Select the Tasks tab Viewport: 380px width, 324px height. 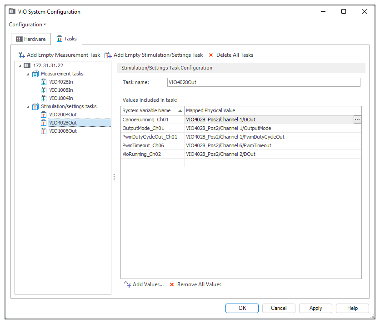(66, 39)
